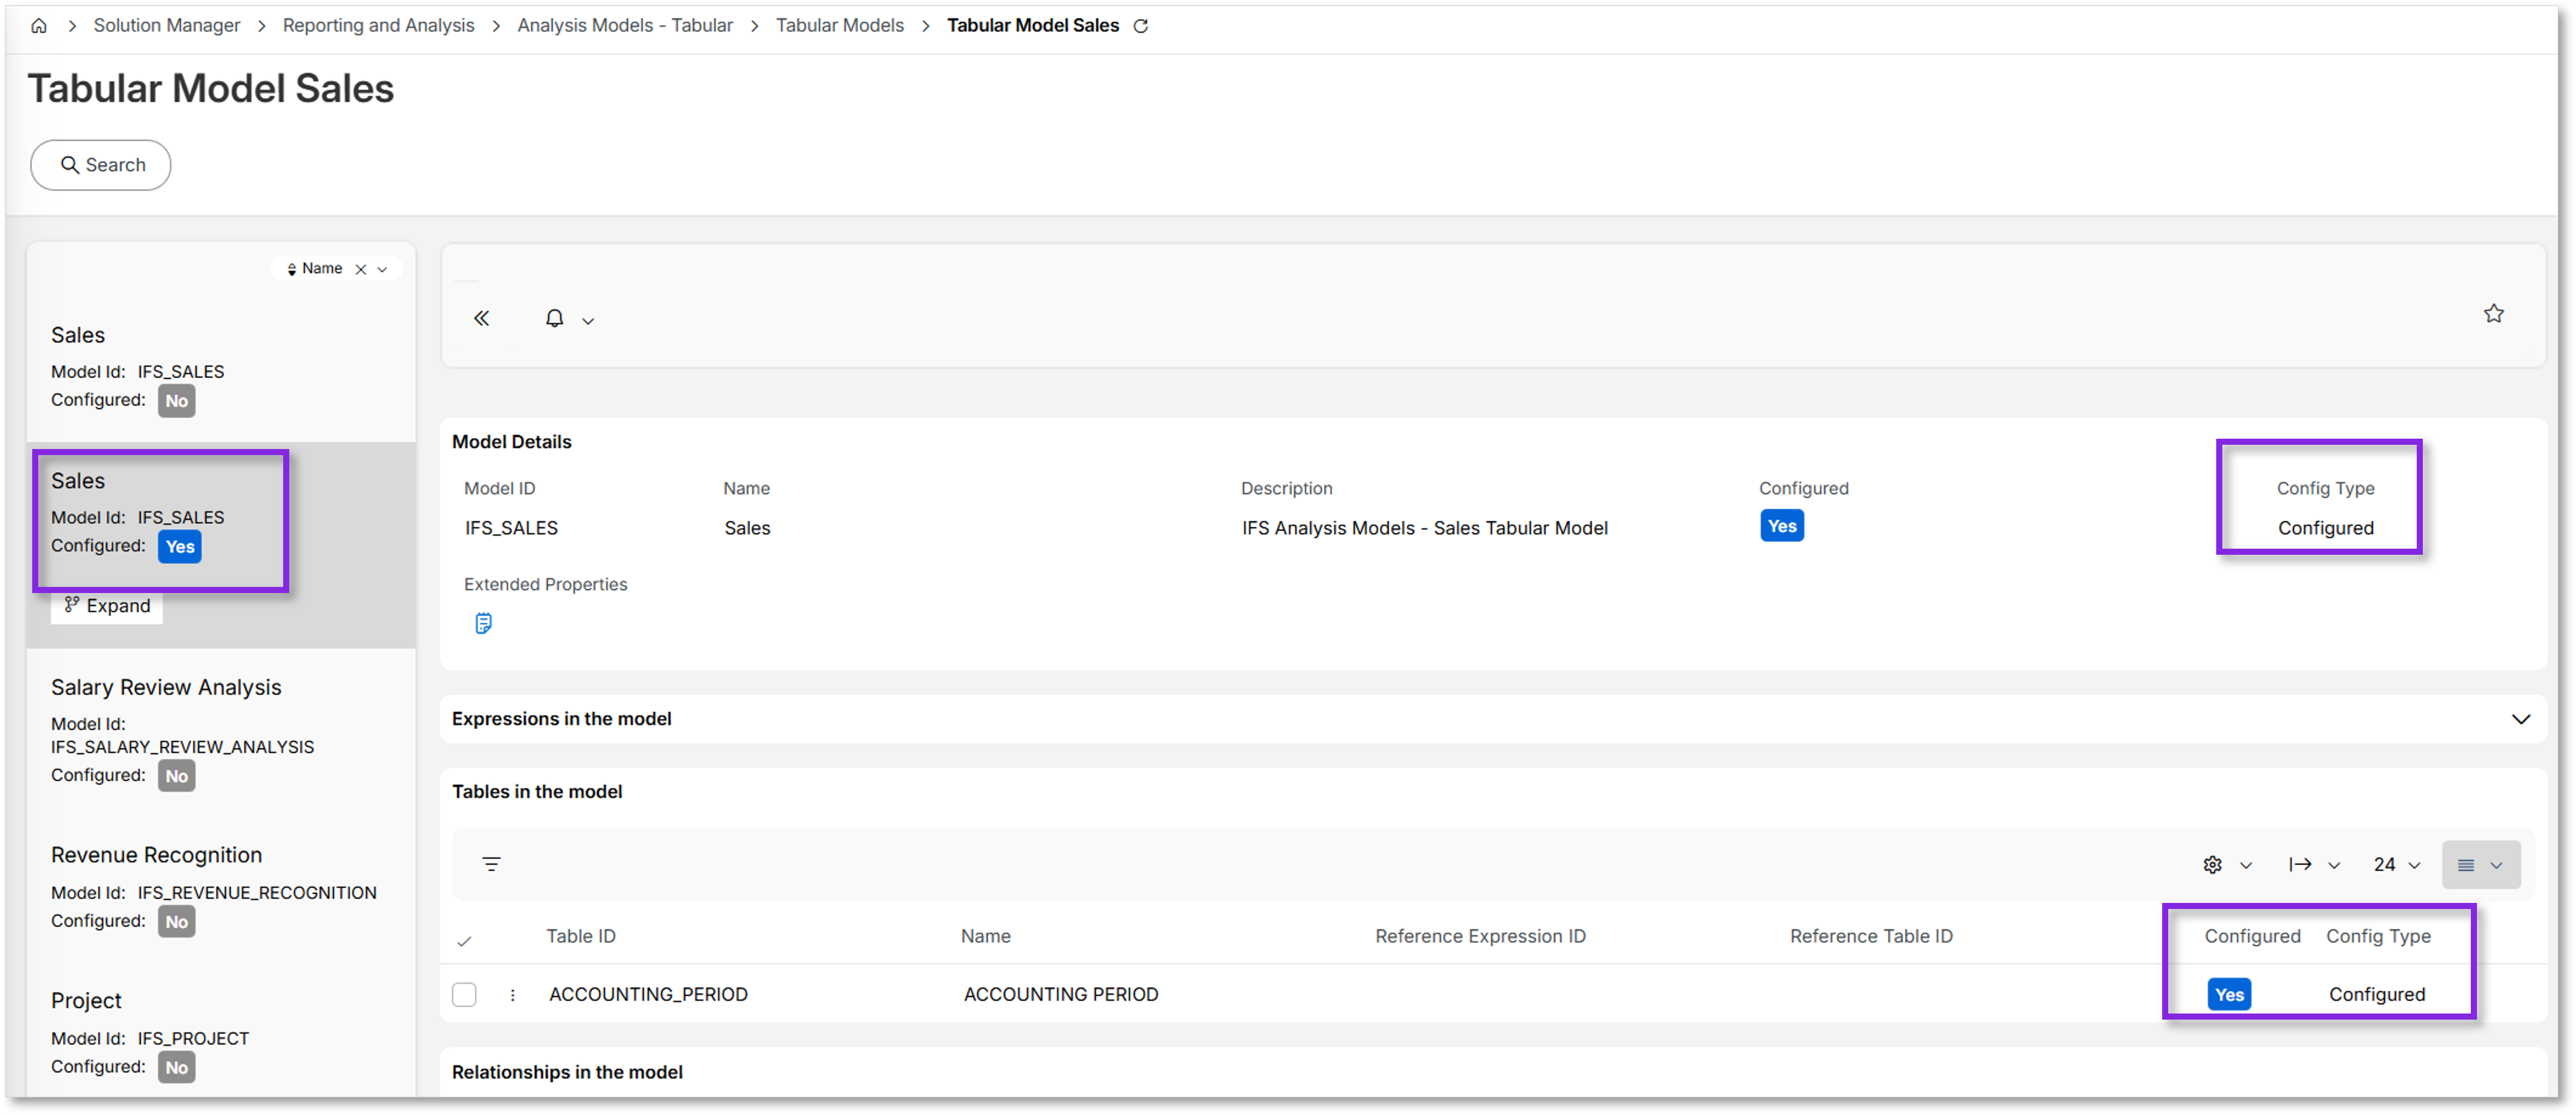
Task: Click the Tables in the model heading
Action: [537, 792]
